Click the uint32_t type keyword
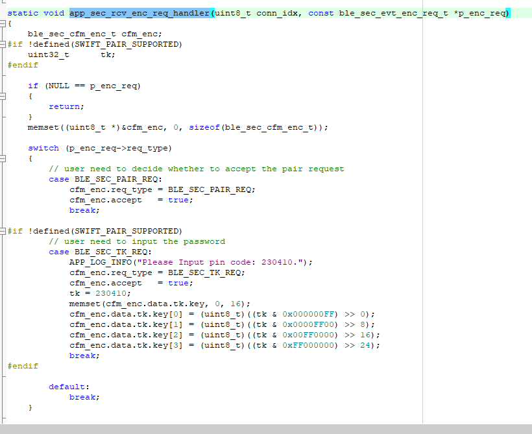This screenshot has width=532, height=434. 49,54
